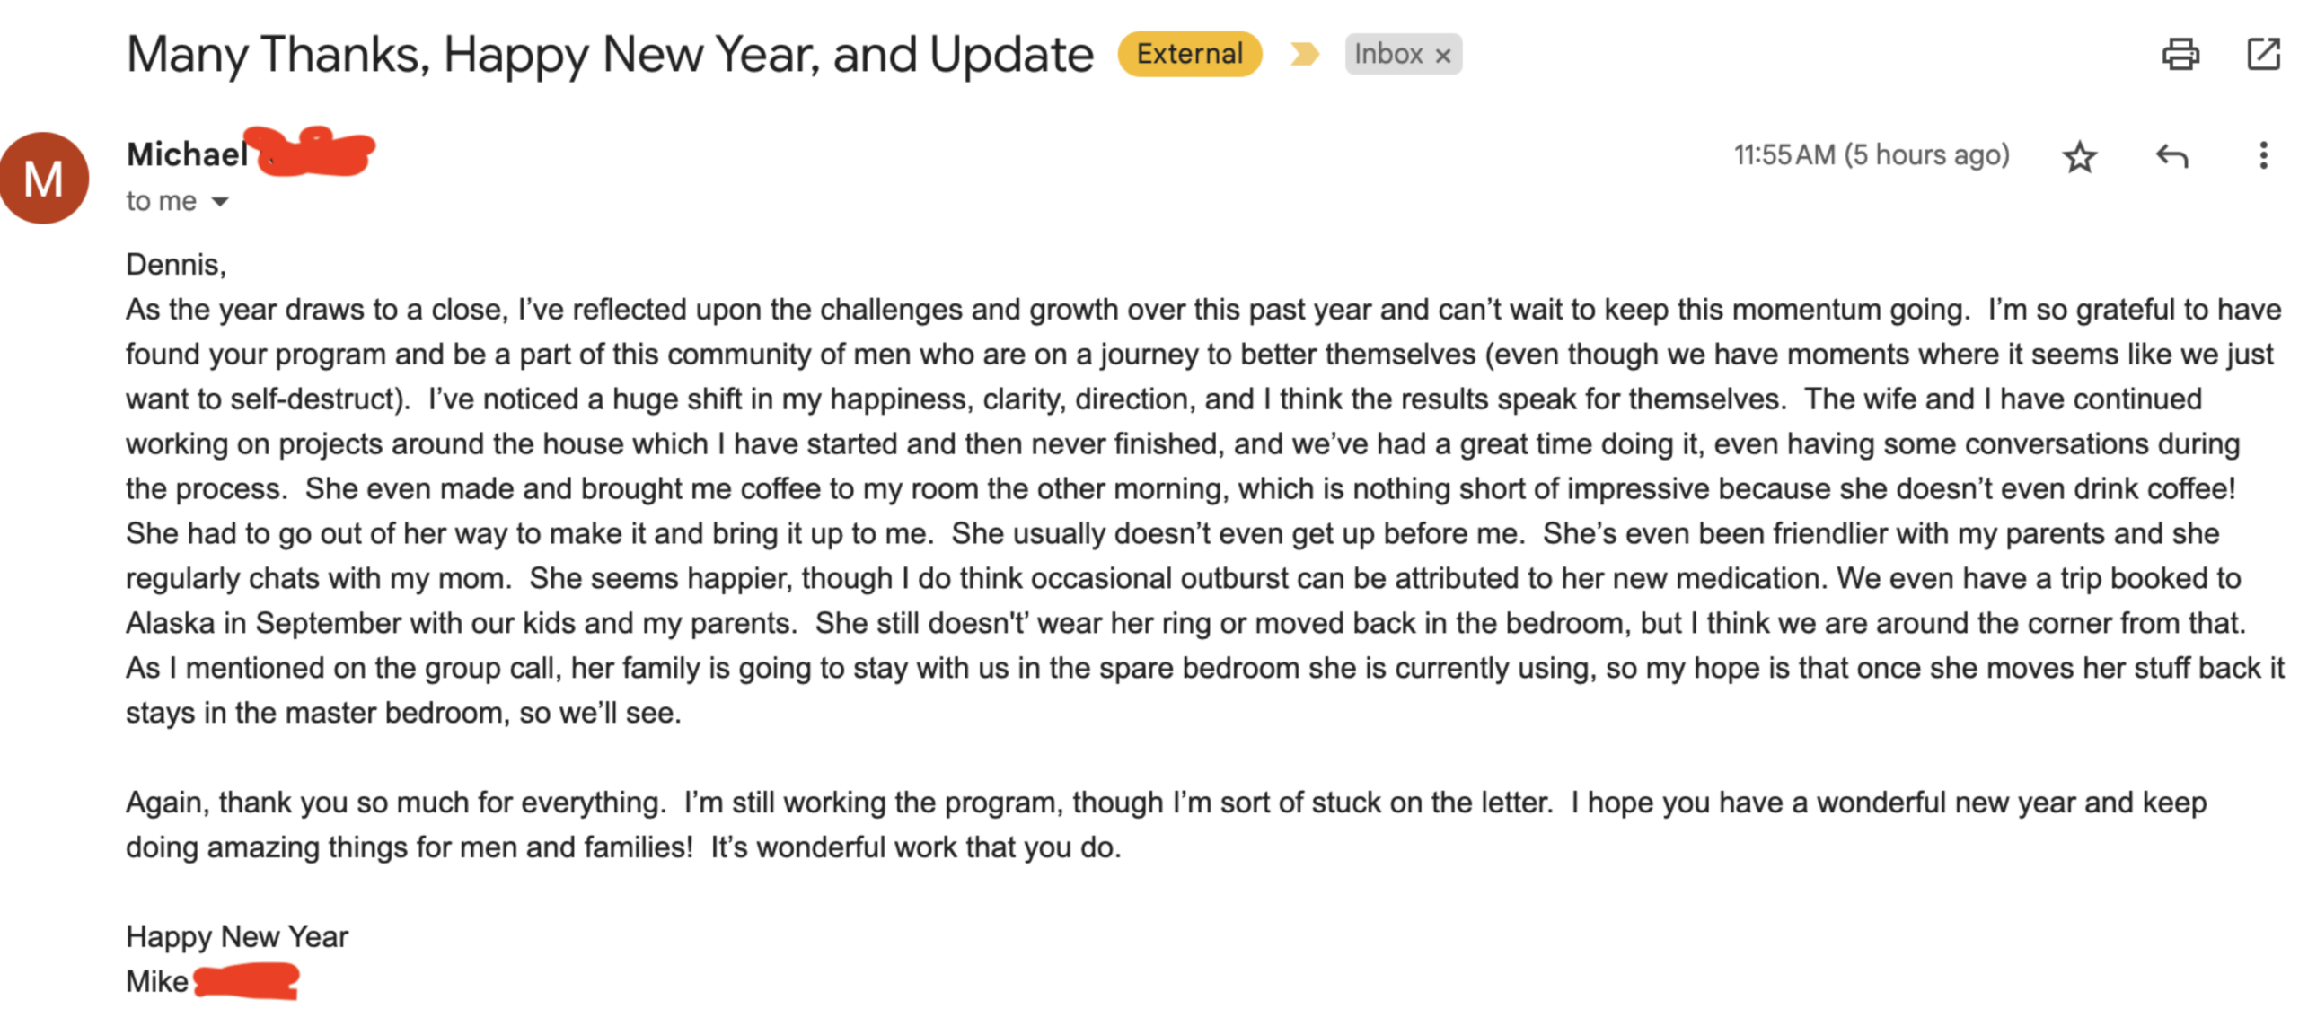Print this email using the printer icon
Screen dimensions: 2299x1009
point(2179,54)
